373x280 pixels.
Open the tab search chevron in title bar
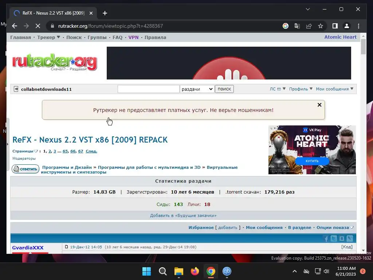pos(307,9)
